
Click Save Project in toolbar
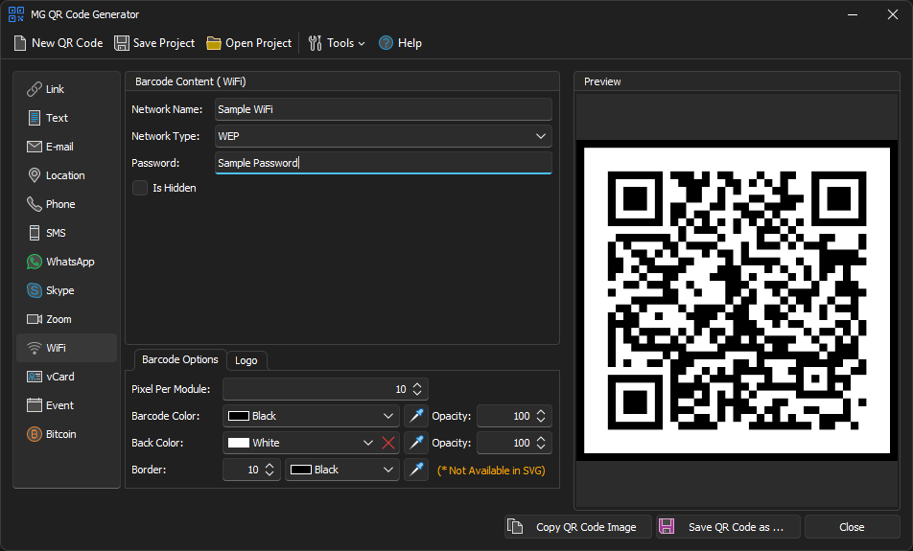point(154,43)
